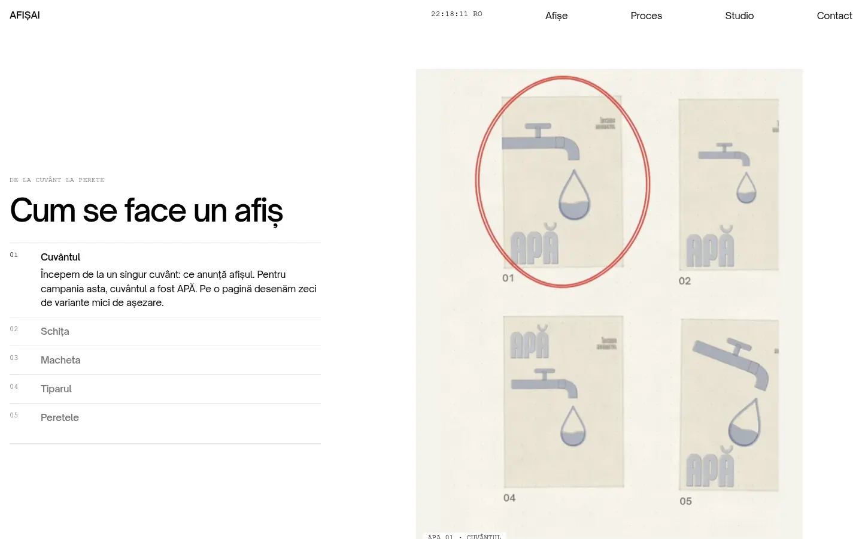Expand the Tiparul step
The image size is (862, 539).
pos(165,389)
